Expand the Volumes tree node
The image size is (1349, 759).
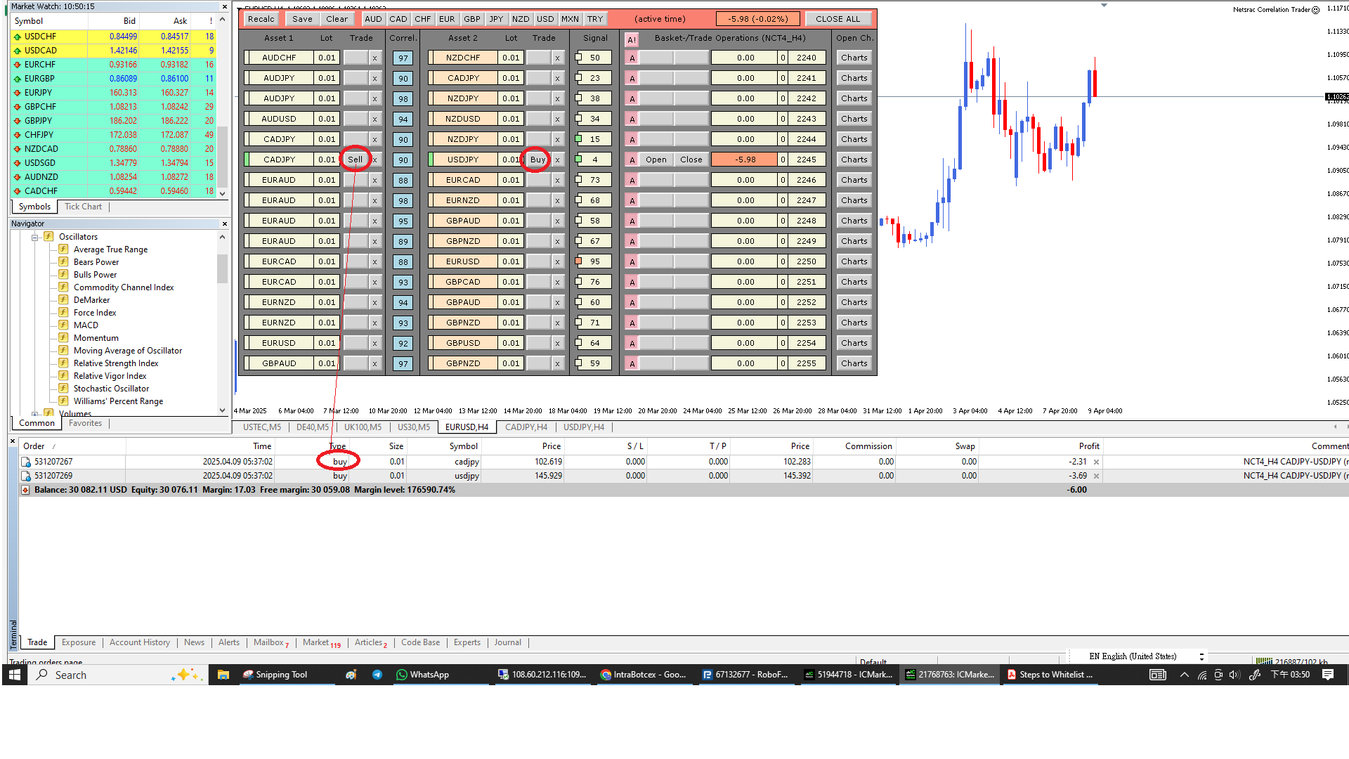click(34, 414)
